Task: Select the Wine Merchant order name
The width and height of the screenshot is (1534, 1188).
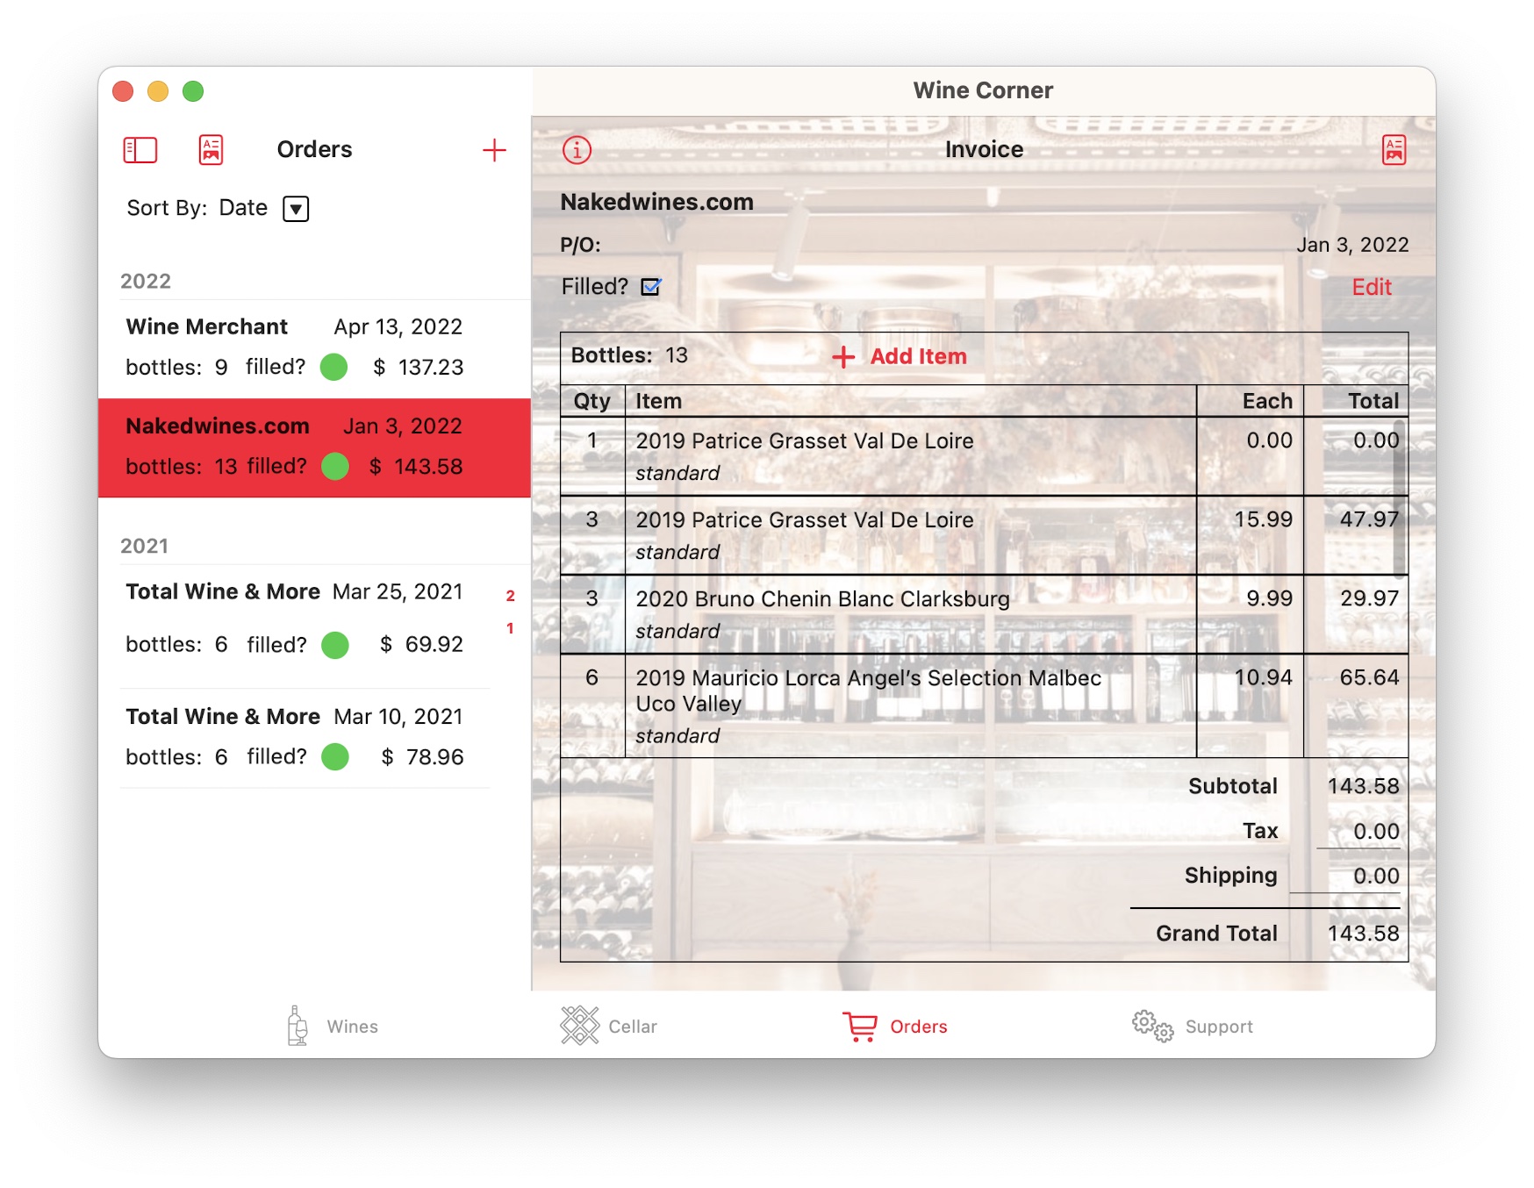Action: click(x=206, y=326)
